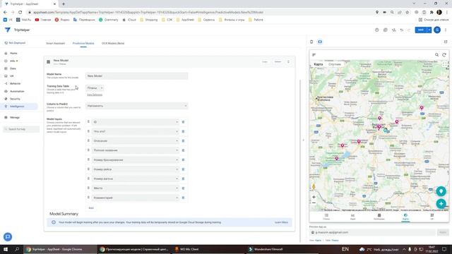Click the Delete button in New Model header
The height and width of the screenshot is (254, 452).
278,61
